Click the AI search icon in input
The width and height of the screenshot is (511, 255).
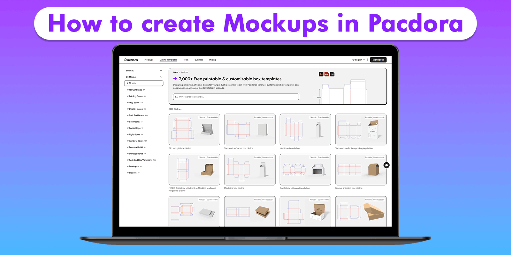pyautogui.click(x=176, y=97)
